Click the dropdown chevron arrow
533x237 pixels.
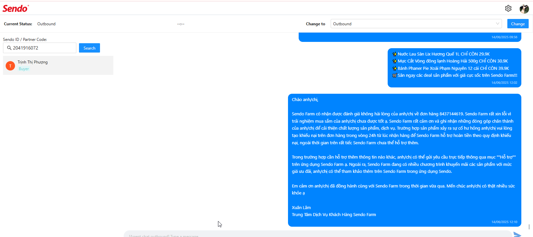click(x=497, y=24)
